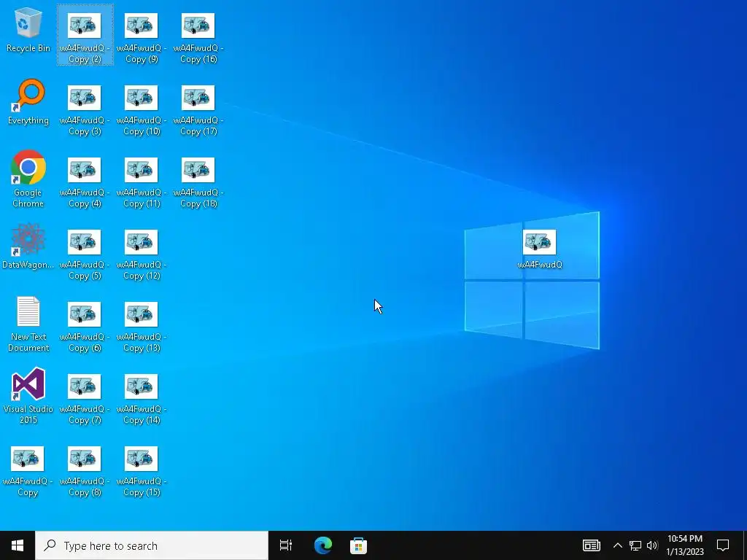Open the News and interests widget
747x560 pixels.
tap(591, 545)
